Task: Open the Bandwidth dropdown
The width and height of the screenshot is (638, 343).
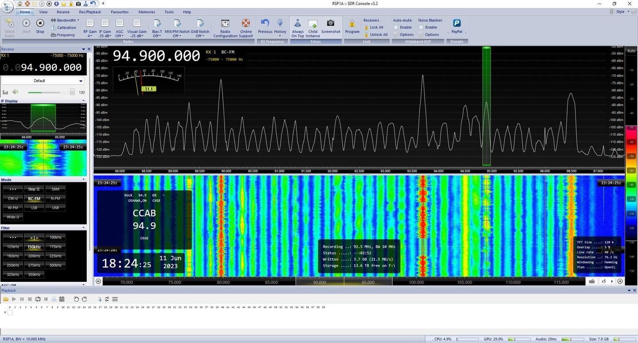Action: pyautogui.click(x=65, y=20)
